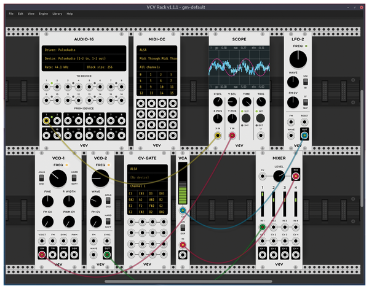Open the Engine menu
Viewport: 369px width, 289px height.
coord(43,13)
